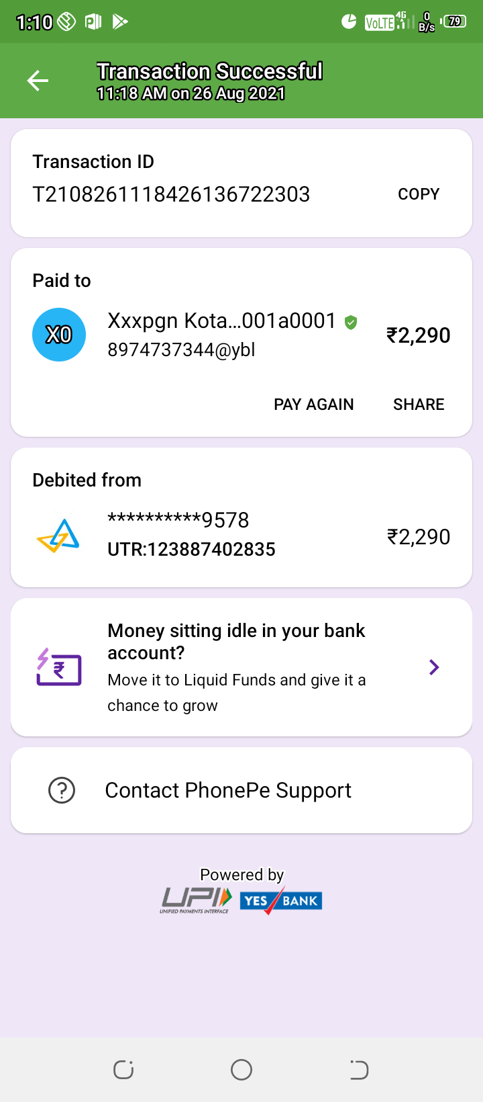Screen dimensions: 483x1102
Task: Tap the question mark help icon
Action: [62, 790]
